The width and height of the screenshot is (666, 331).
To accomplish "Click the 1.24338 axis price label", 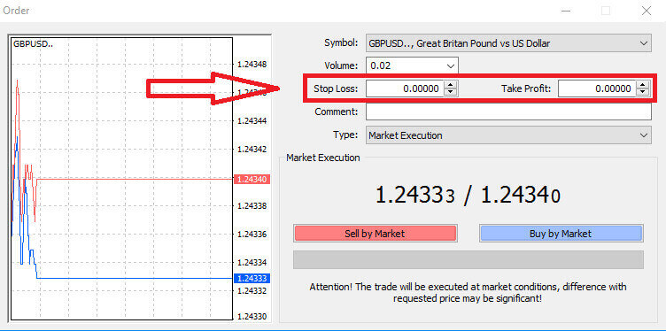I will pyautogui.click(x=252, y=206).
